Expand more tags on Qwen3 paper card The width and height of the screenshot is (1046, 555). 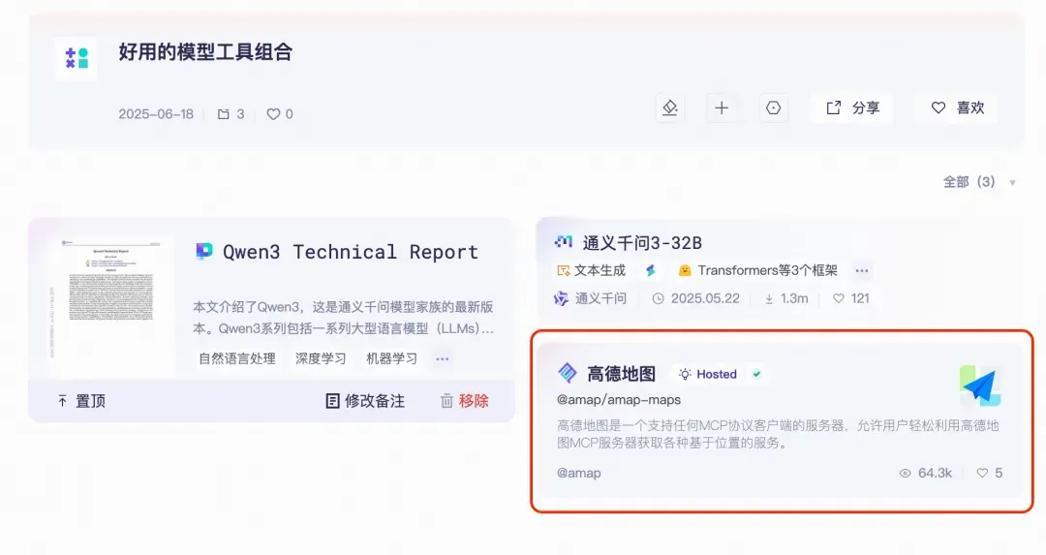coord(443,359)
